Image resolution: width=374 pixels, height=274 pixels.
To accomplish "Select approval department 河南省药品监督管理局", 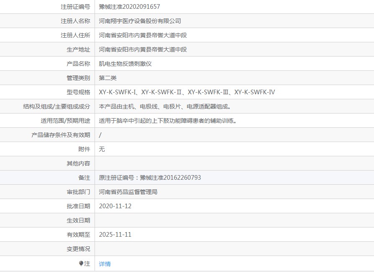I will pos(128,192).
